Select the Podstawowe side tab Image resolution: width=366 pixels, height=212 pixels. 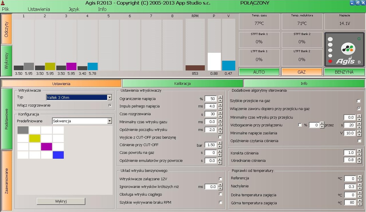[7, 119]
